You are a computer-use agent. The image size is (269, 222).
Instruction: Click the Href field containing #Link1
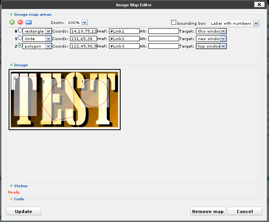124,31
